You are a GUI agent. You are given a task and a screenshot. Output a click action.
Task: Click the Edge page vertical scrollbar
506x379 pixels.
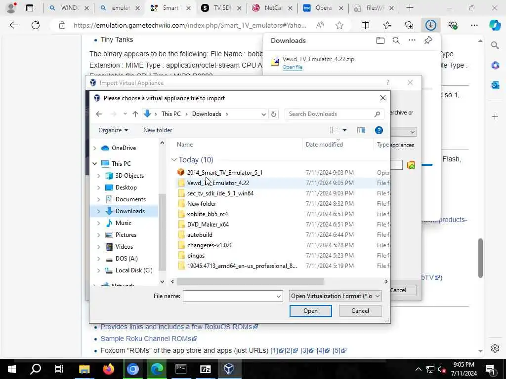pyautogui.click(x=480, y=258)
